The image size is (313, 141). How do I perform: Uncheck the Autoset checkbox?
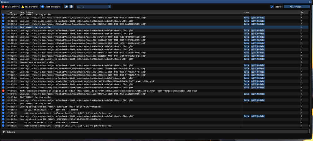tap(272, 7)
